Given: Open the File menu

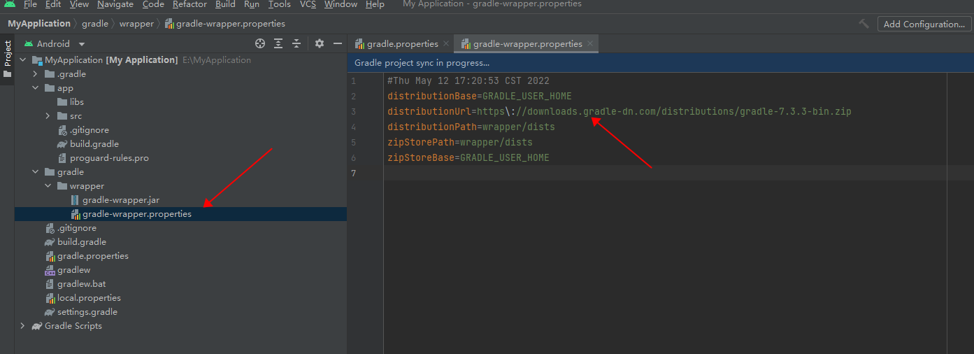Looking at the screenshot, I should [30, 4].
